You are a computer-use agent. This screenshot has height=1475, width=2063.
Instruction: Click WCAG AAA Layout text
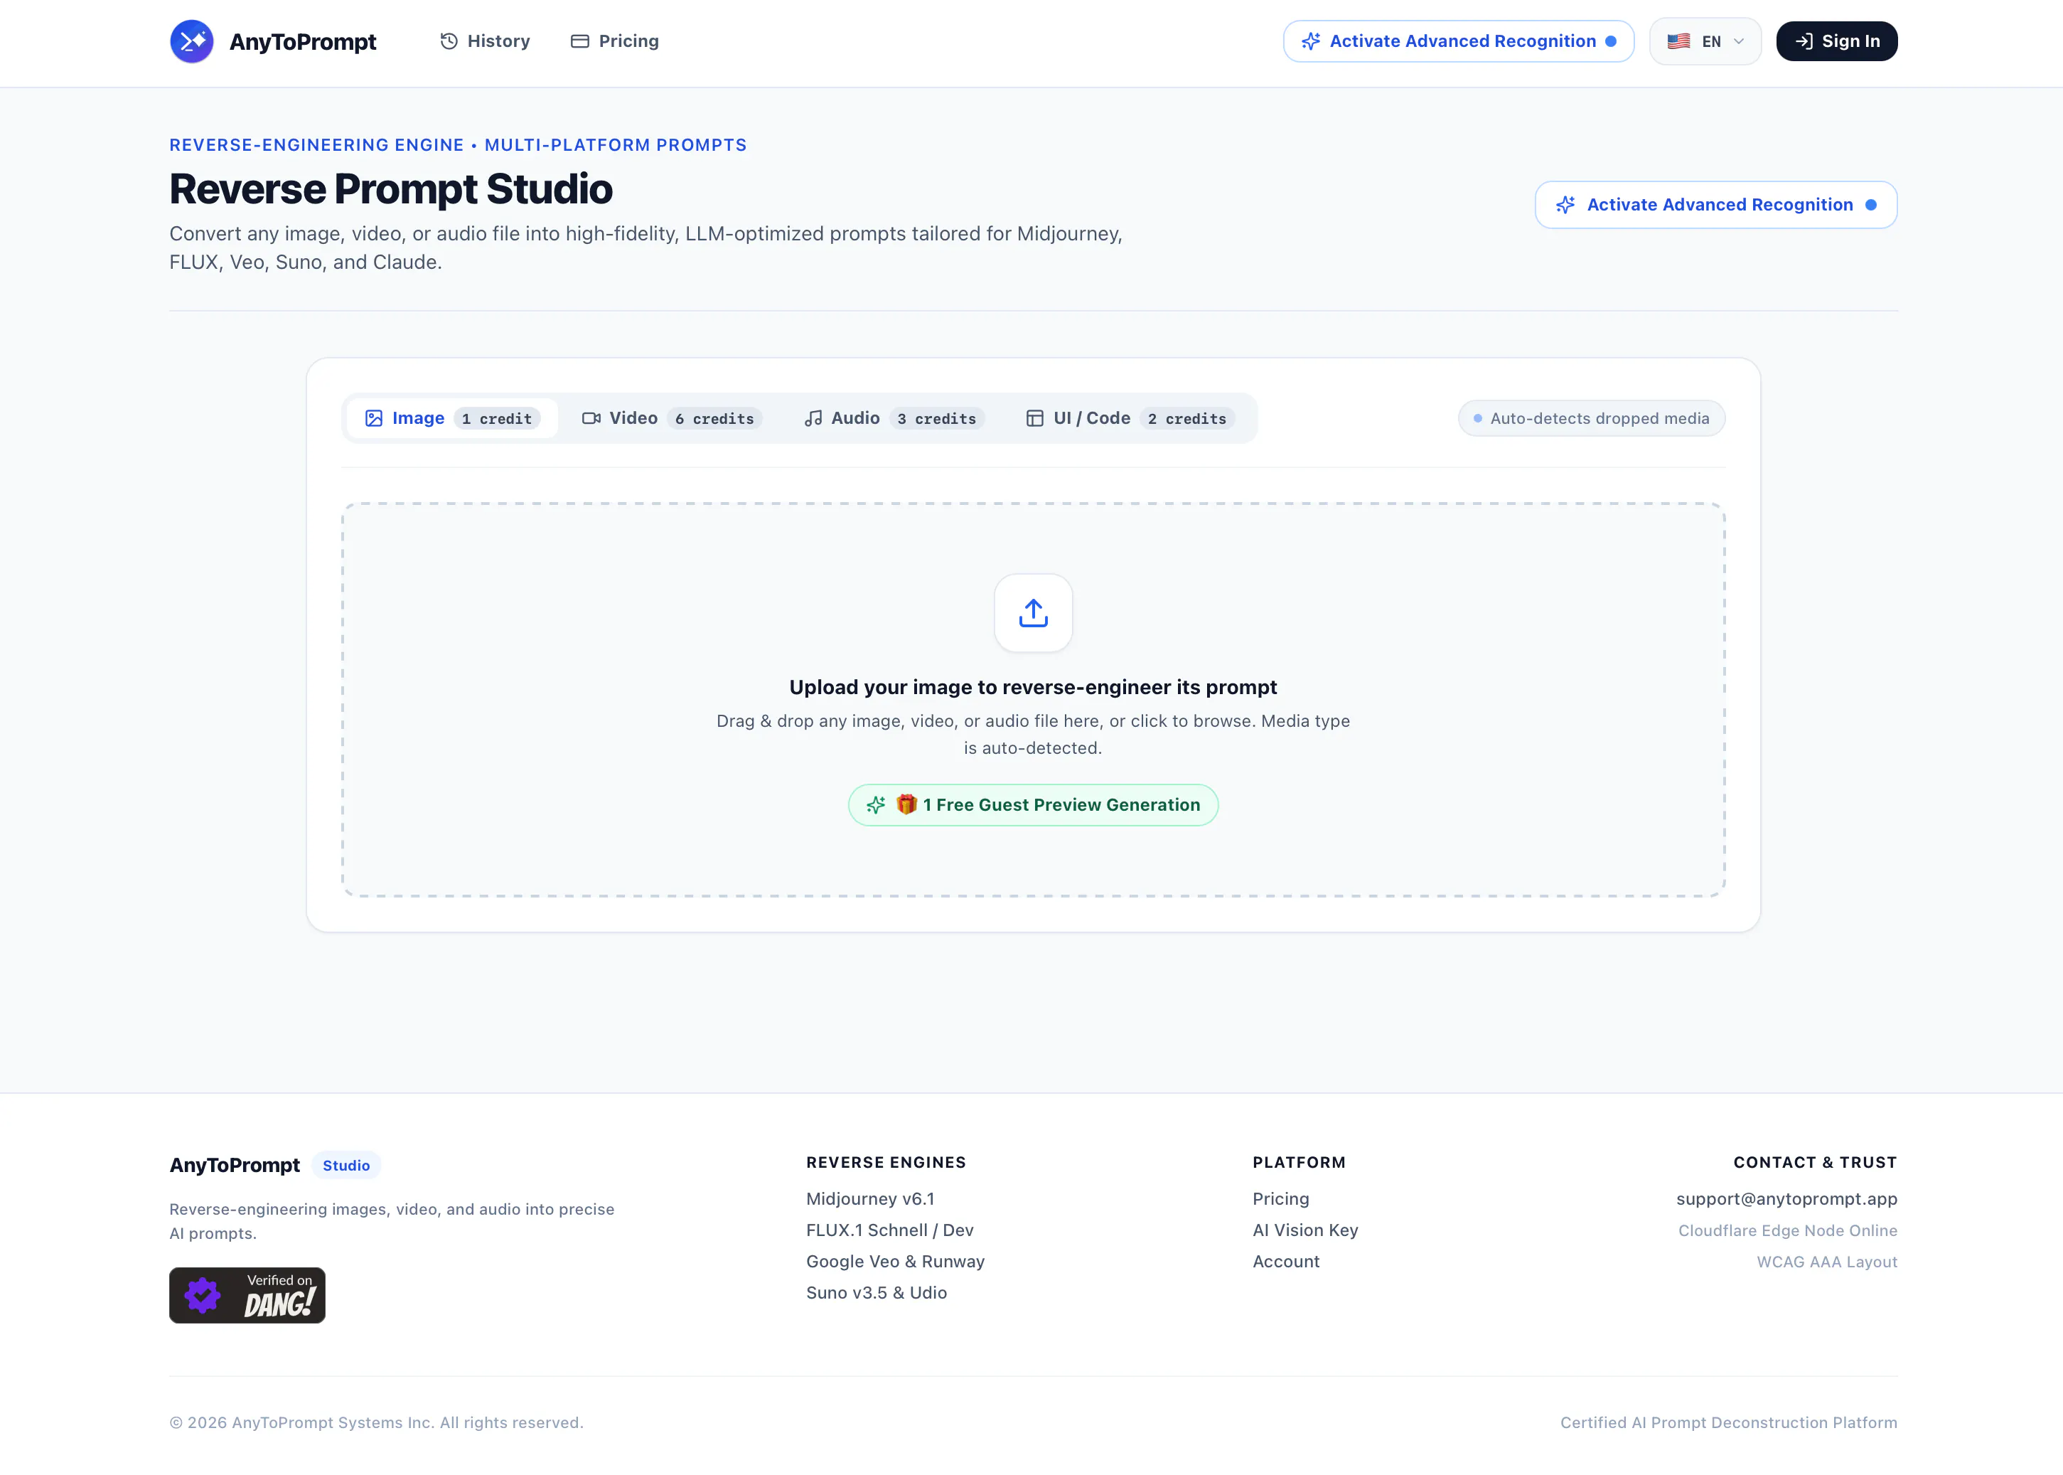pyautogui.click(x=1826, y=1262)
